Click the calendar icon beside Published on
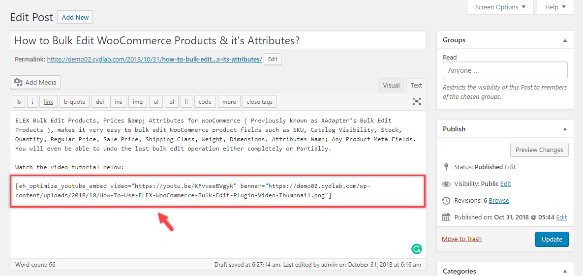 coord(446,217)
